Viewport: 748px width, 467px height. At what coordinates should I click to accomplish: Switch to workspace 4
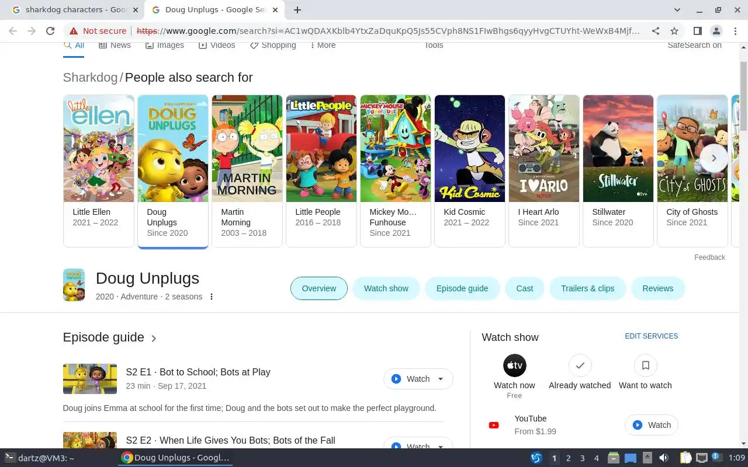tap(596, 458)
